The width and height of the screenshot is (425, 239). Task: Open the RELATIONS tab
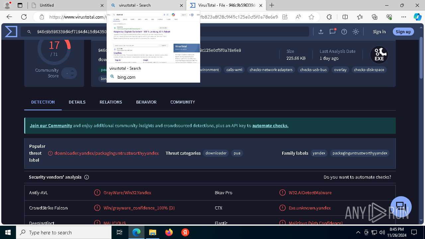(111, 102)
